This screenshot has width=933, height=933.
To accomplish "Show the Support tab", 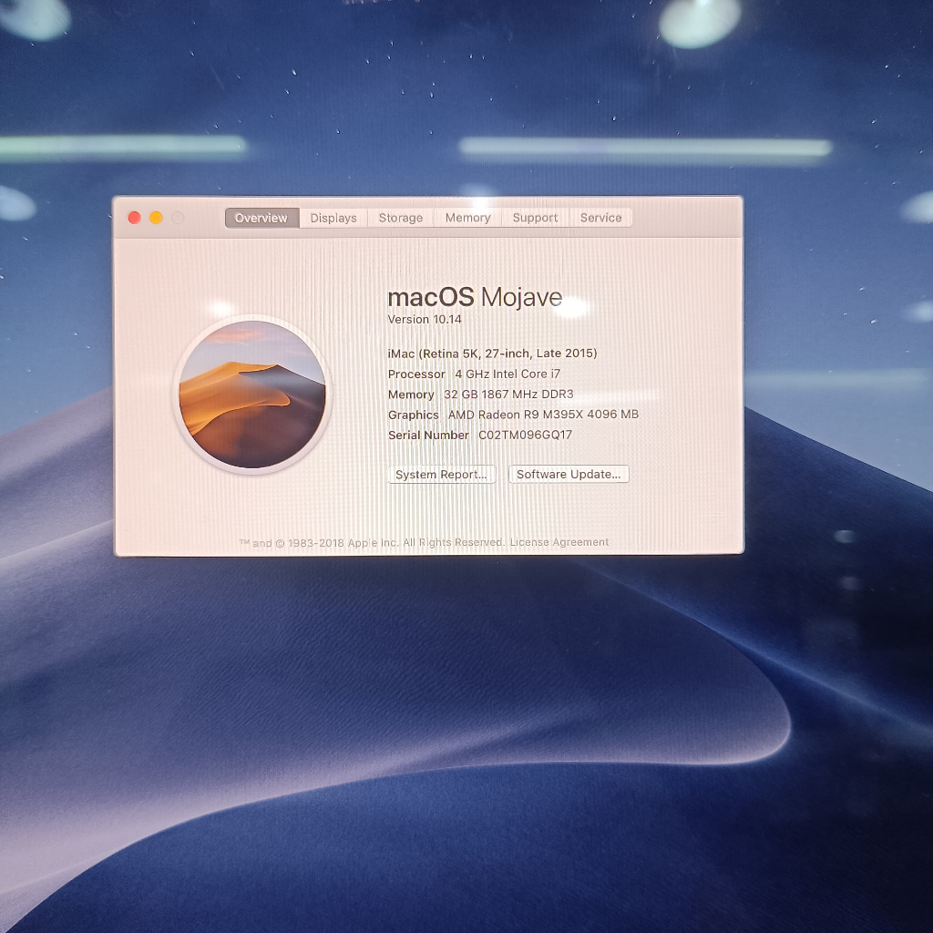I will (x=535, y=218).
